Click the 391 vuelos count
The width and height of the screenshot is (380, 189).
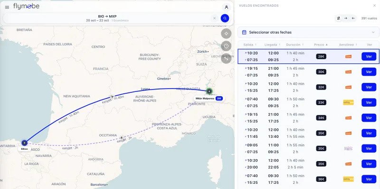coord(369,18)
